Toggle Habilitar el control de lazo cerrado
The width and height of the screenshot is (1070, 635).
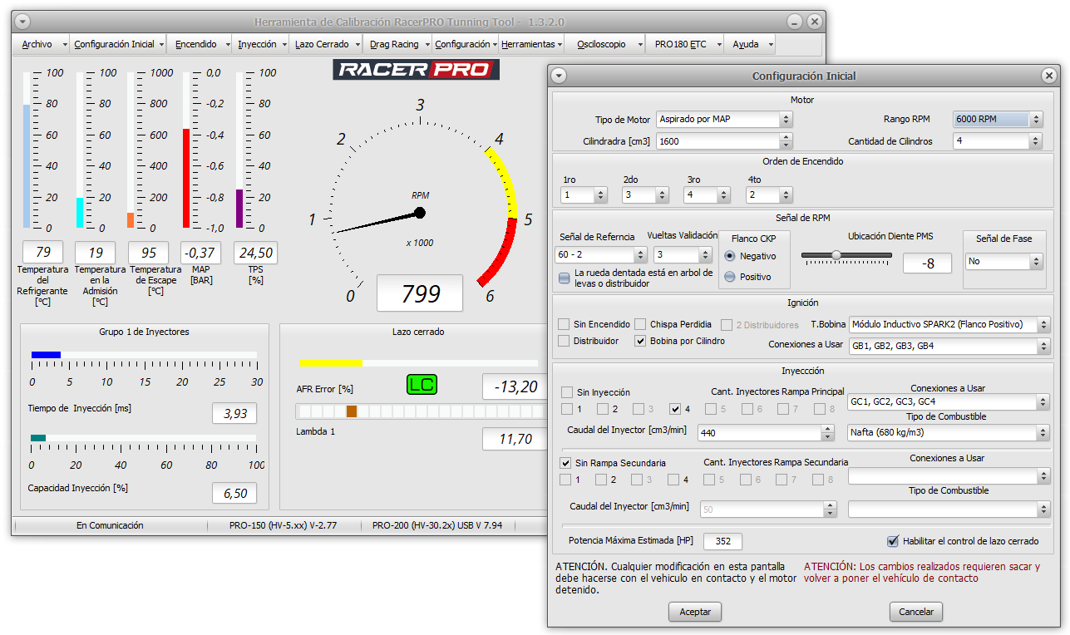[x=894, y=541]
